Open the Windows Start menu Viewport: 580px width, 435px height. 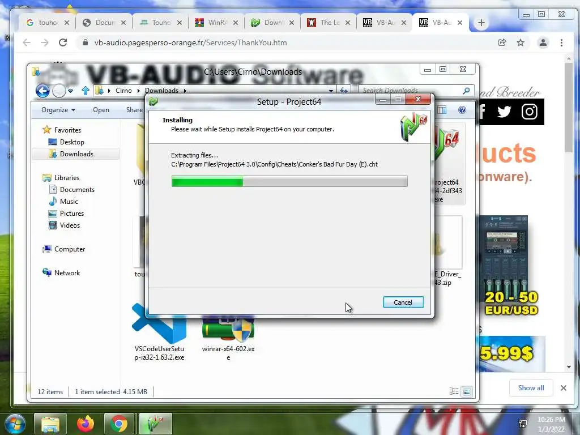[x=15, y=424]
